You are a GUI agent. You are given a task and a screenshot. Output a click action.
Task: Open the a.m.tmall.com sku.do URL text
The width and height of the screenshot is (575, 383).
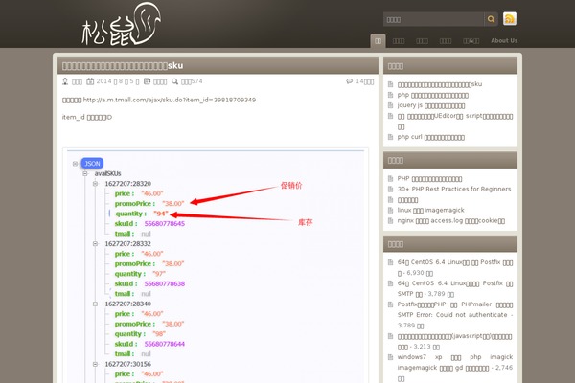tap(170, 100)
